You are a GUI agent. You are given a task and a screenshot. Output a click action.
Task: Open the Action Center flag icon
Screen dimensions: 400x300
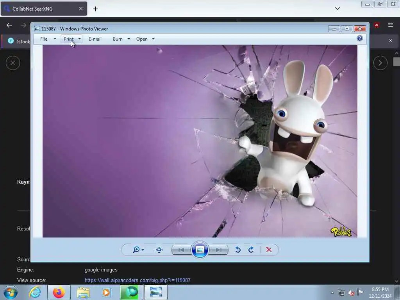tap(360, 292)
